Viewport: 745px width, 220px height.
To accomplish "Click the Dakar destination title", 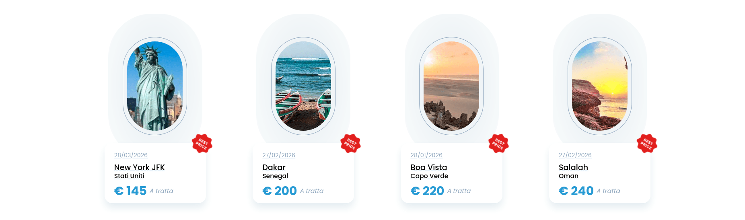I will 274,167.
